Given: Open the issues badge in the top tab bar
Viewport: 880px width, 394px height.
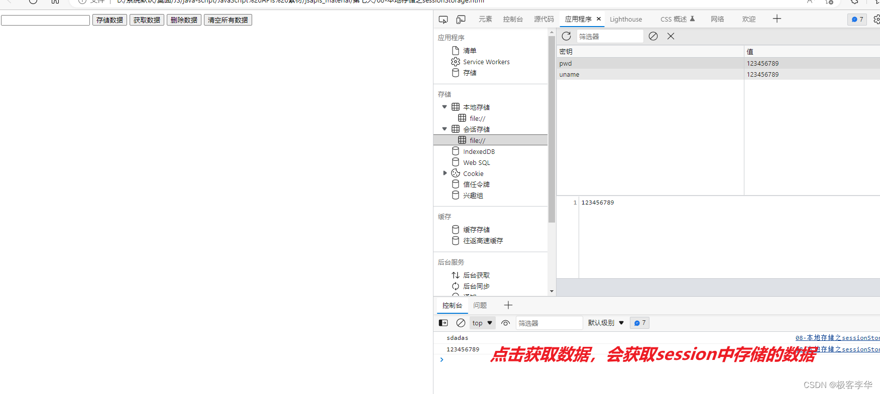Looking at the screenshot, I should point(857,20).
